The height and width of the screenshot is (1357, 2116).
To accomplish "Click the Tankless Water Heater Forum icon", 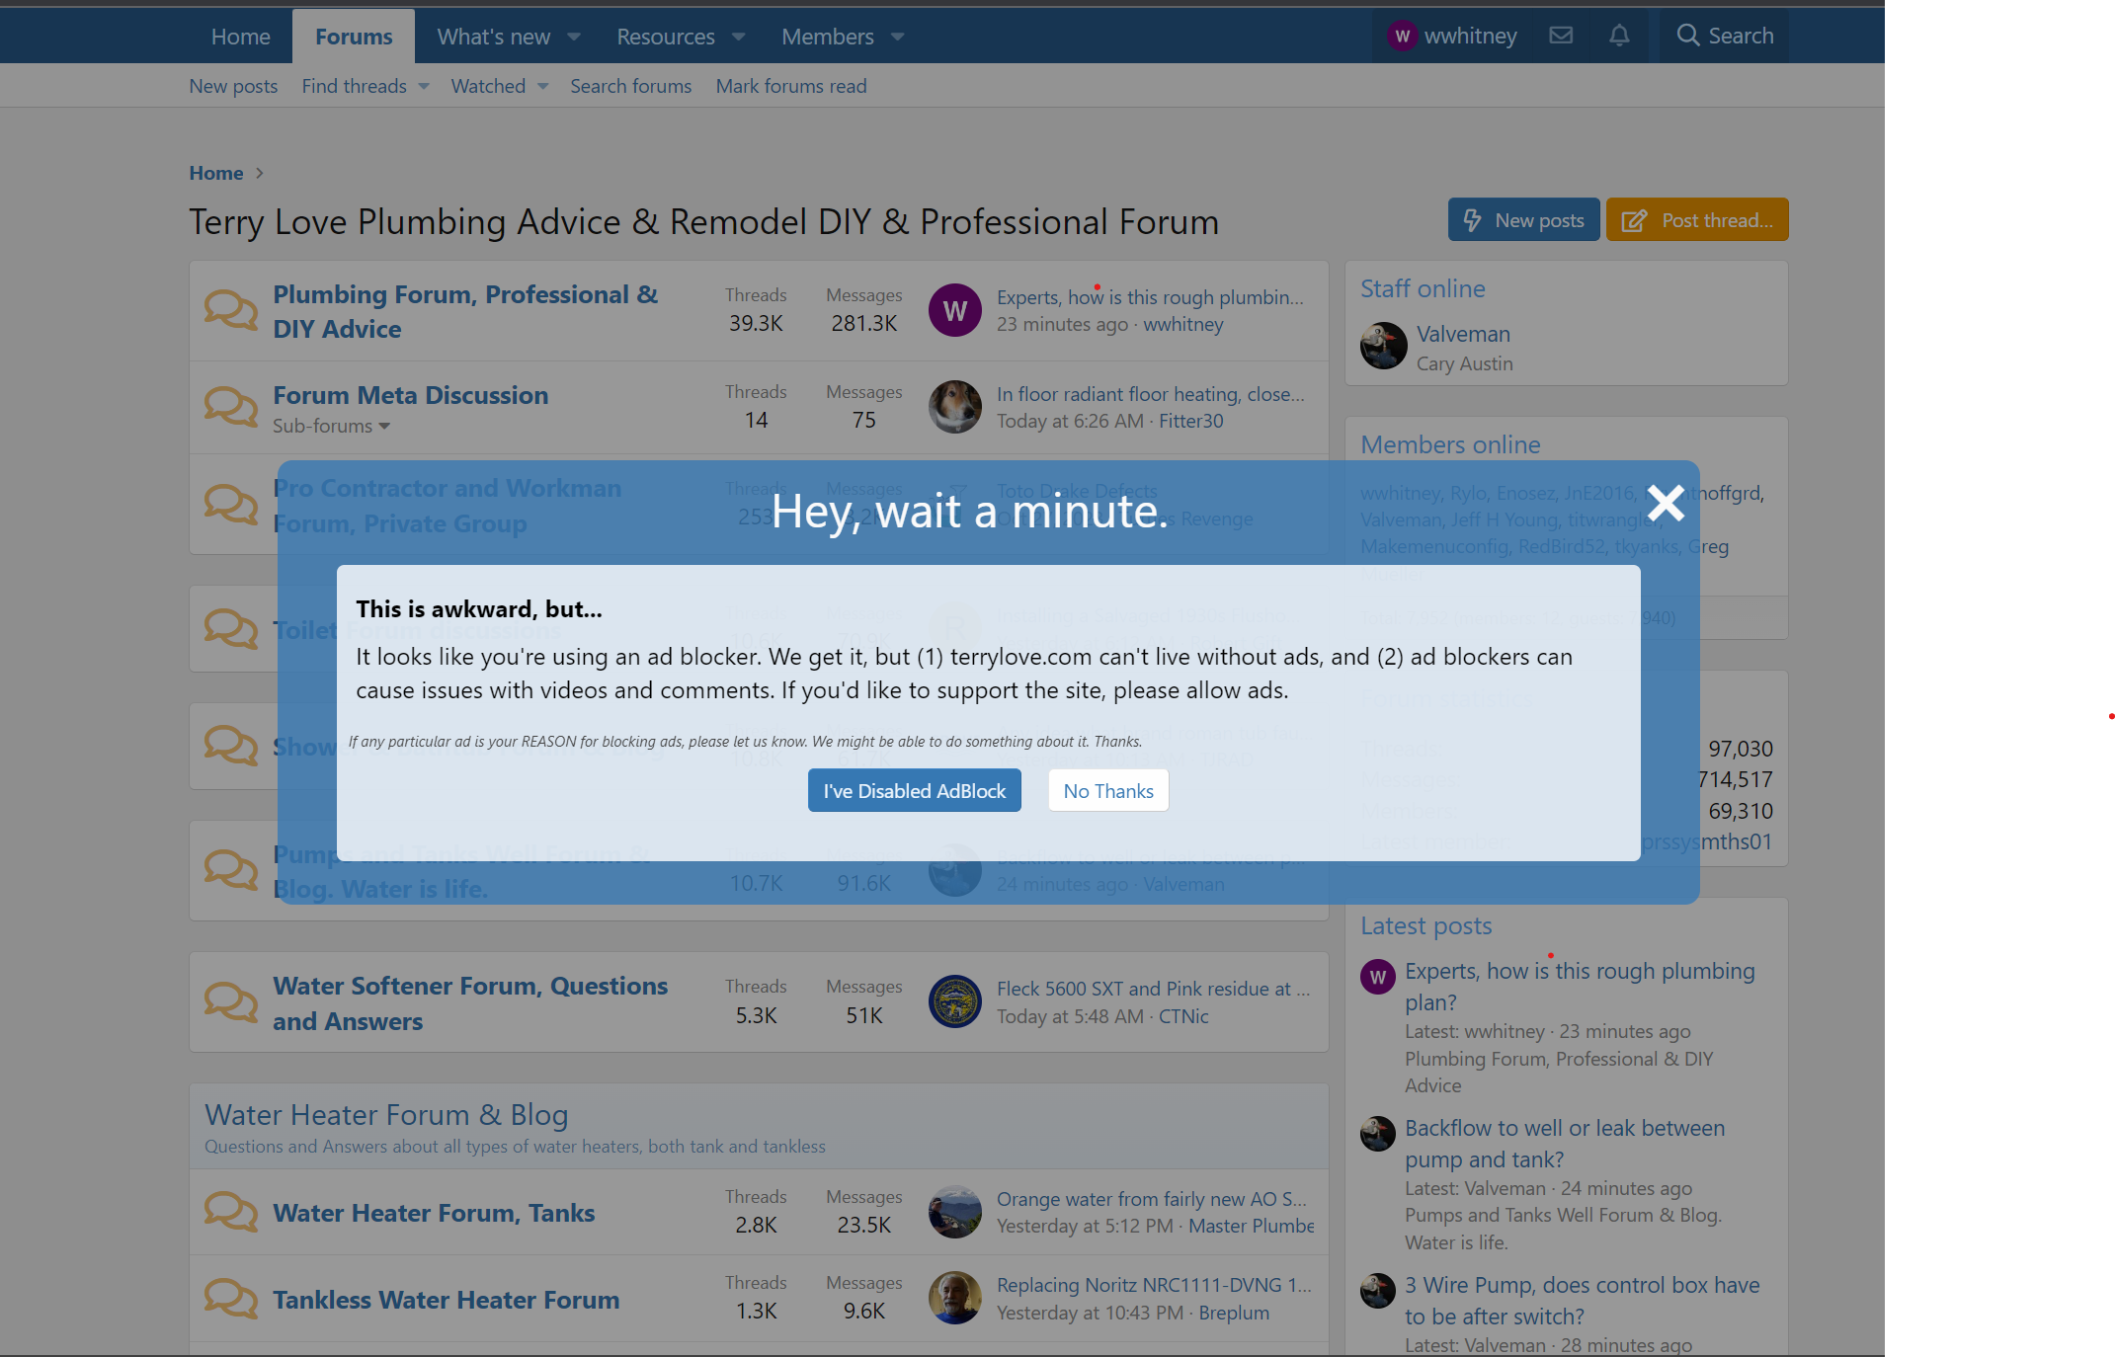I will point(229,1299).
